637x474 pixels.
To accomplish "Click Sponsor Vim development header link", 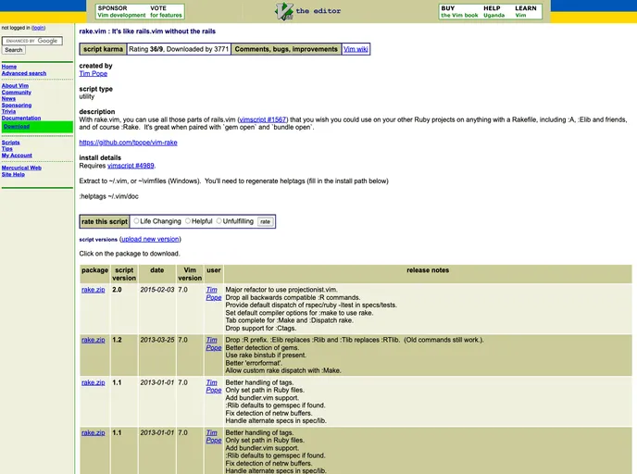I will click(121, 12).
